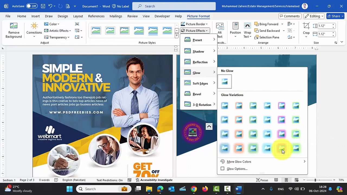The height and width of the screenshot is (195, 347).
Task: Switch to Web Layout view
Action: click(297, 180)
